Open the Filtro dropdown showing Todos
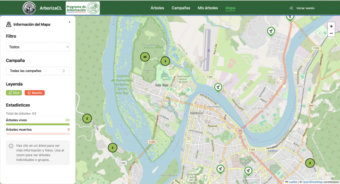The image size is (340, 184). pos(38,47)
